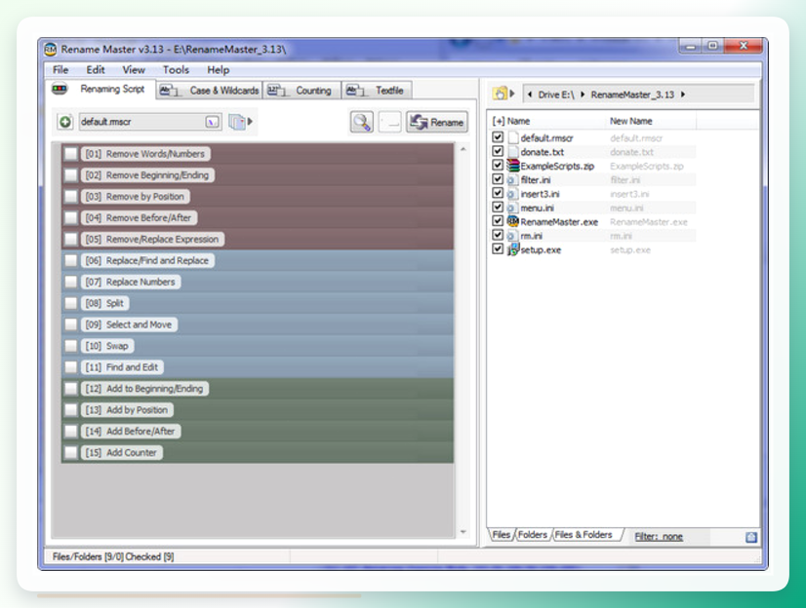This screenshot has width=806, height=608.
Task: Select the insert3.ini file name
Action: coord(540,194)
